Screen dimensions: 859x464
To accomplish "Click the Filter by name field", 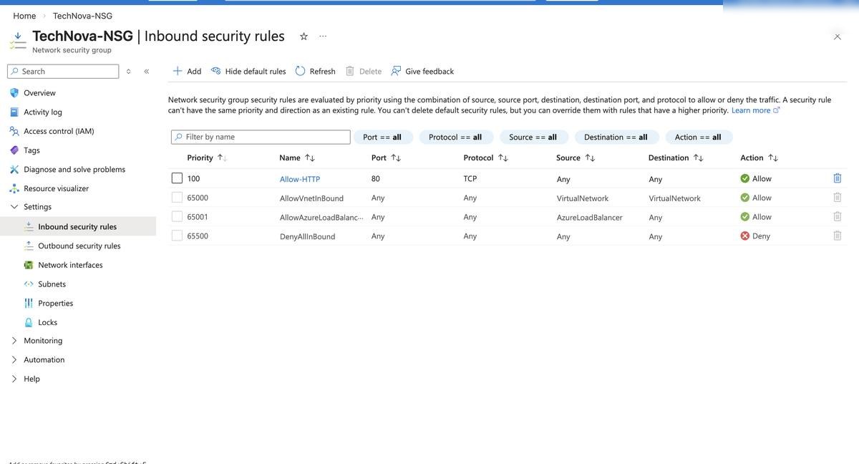I will coord(261,137).
